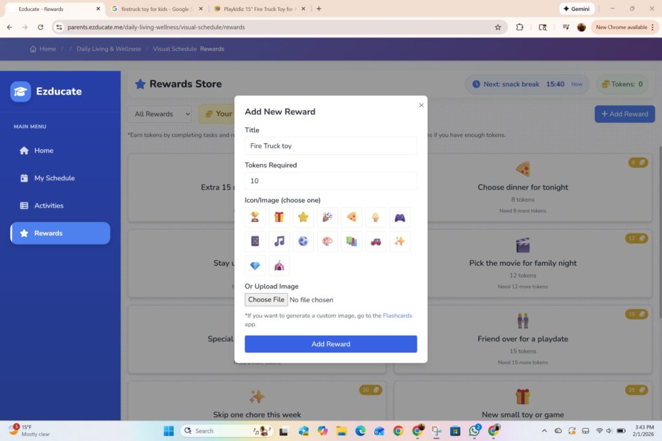The width and height of the screenshot is (662, 441).
Task: Choose the red car icon for Fire Truck toy
Action: coord(376,241)
